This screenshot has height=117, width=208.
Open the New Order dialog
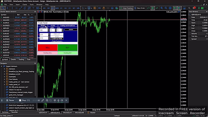139,8
